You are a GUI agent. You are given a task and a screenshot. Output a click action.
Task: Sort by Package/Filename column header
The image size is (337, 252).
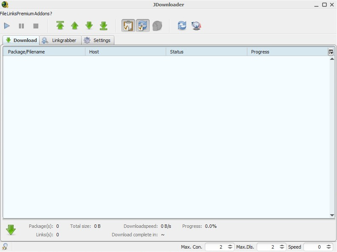pos(44,52)
